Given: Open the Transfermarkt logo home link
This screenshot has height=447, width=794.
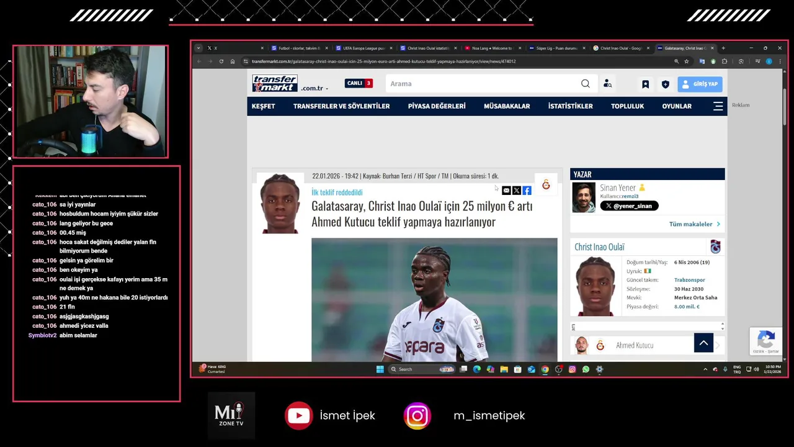Looking at the screenshot, I should [275, 83].
